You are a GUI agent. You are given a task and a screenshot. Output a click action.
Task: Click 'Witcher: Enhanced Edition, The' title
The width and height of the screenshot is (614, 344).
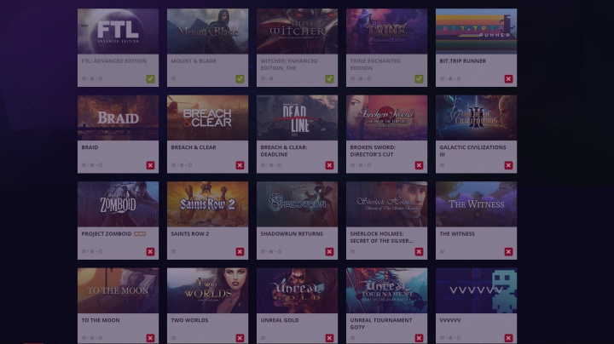[289, 65]
